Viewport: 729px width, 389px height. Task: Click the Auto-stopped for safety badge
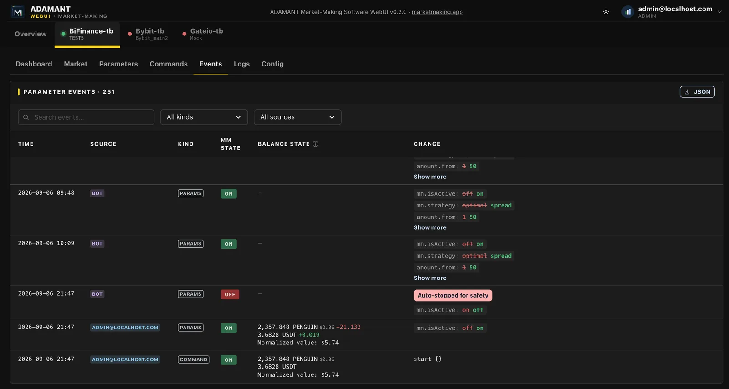coord(453,295)
